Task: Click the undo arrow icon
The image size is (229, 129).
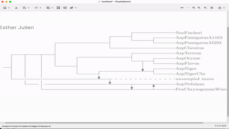Action: tap(182, 8)
